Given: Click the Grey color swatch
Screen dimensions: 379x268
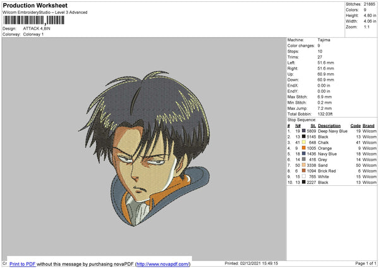Looking at the screenshot, I should point(304,159).
